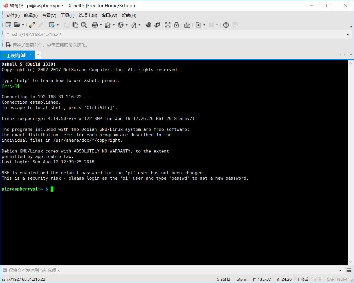Viewport: 354px width, 283px height.
Task: Click the globe encoding icon
Action: [x=121, y=25]
